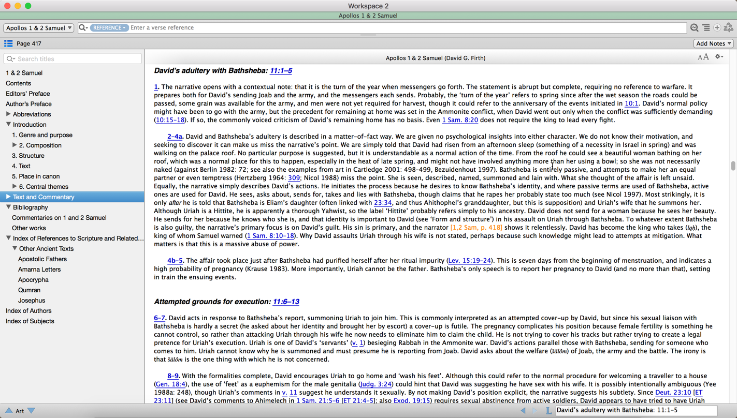Select the Apollos 1 & 2 Samuel tab
Screen dimensions: 737x418
point(368,16)
